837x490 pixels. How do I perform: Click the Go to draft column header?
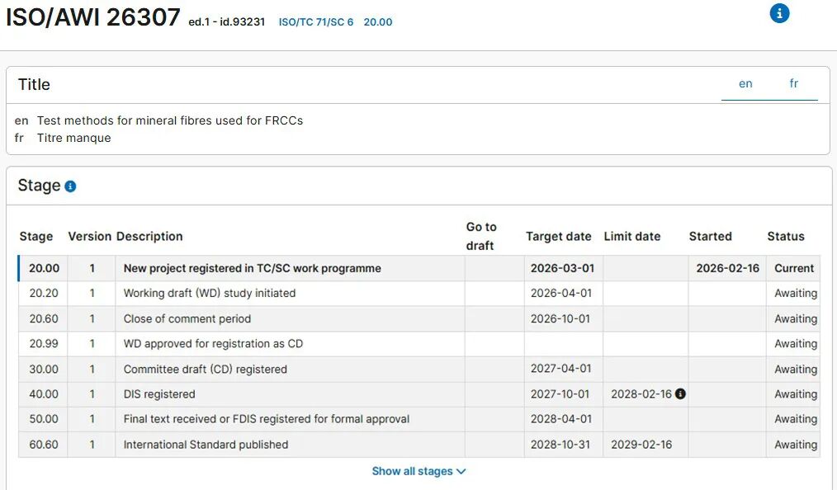481,236
